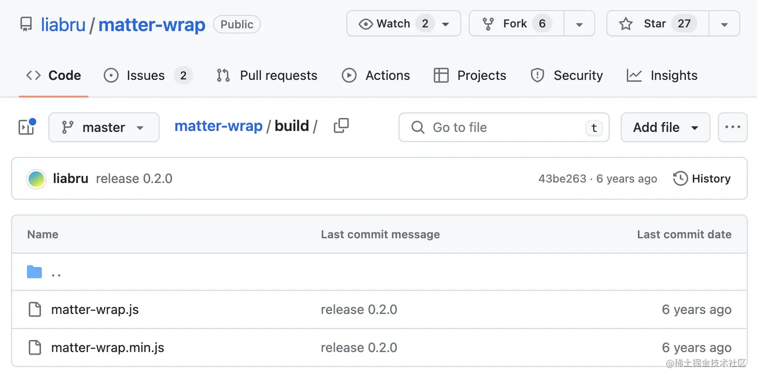The height and width of the screenshot is (379, 757).
Task: Click the Last commit message column header
Action: (381, 234)
